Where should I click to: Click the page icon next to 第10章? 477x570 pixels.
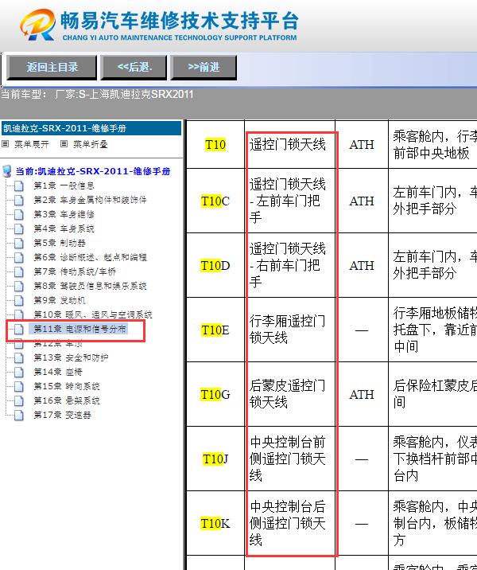pyautogui.click(x=19, y=314)
